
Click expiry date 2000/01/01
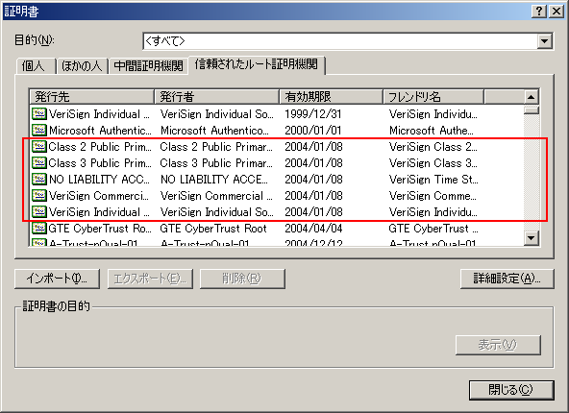tap(312, 131)
